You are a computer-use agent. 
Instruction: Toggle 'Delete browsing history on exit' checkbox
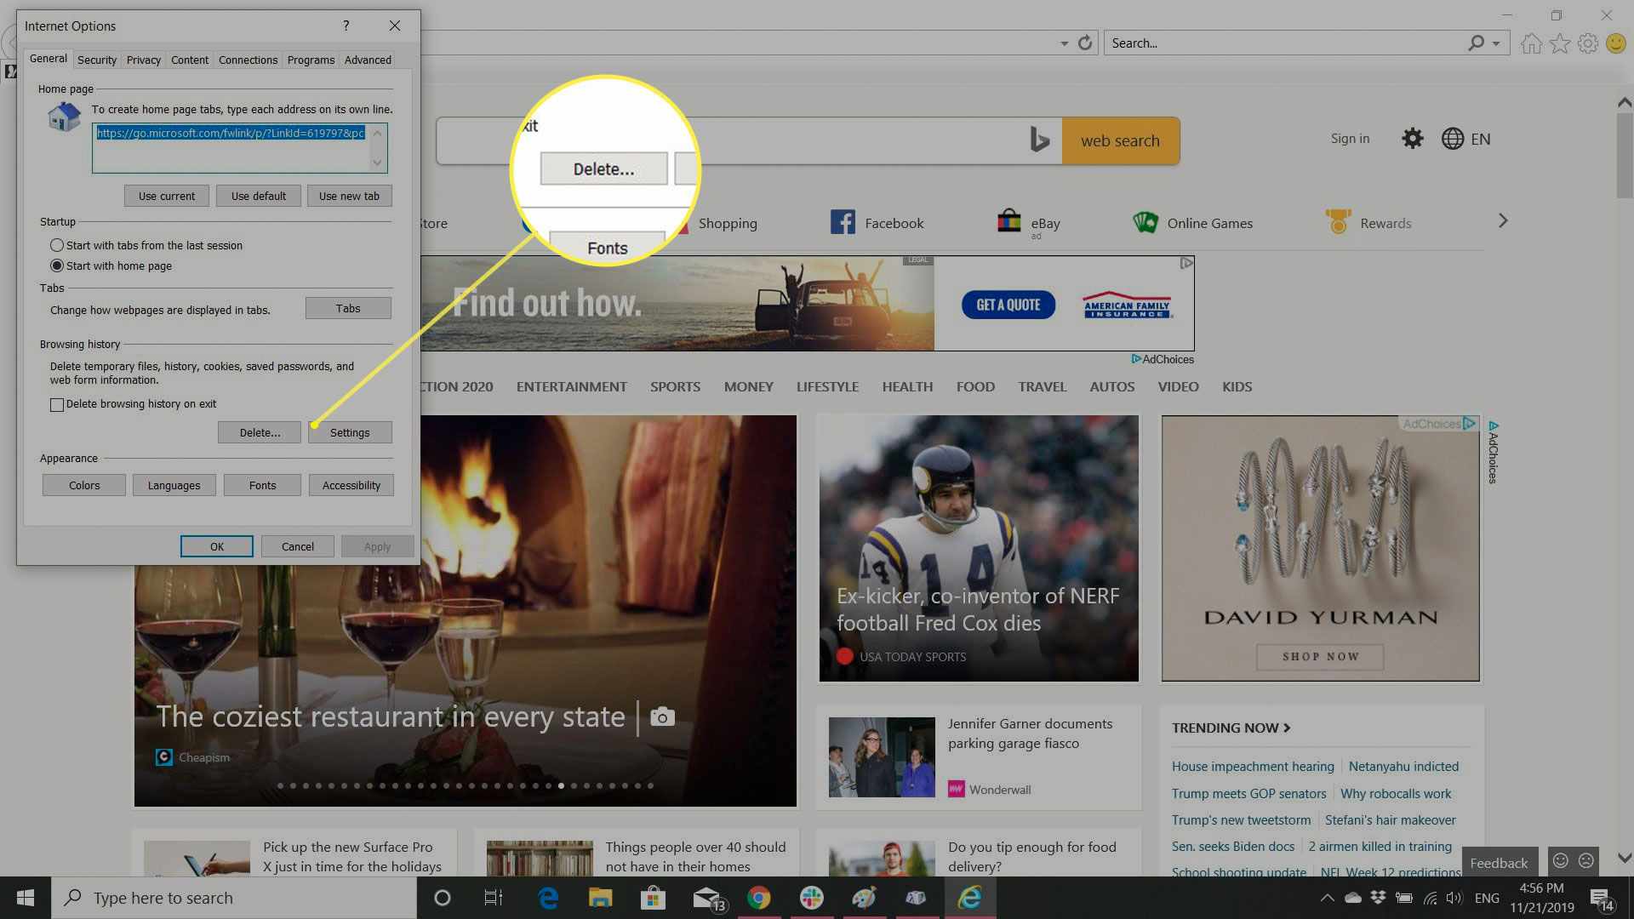[57, 404]
